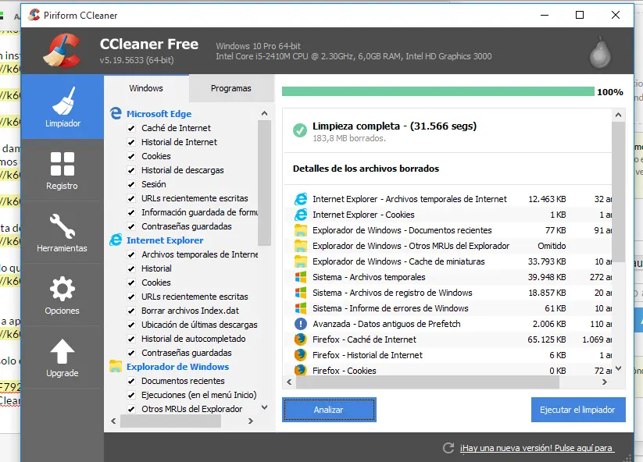Image resolution: width=643 pixels, height=462 pixels.
Task: Open the Opciones gear section
Action: pyautogui.click(x=63, y=295)
